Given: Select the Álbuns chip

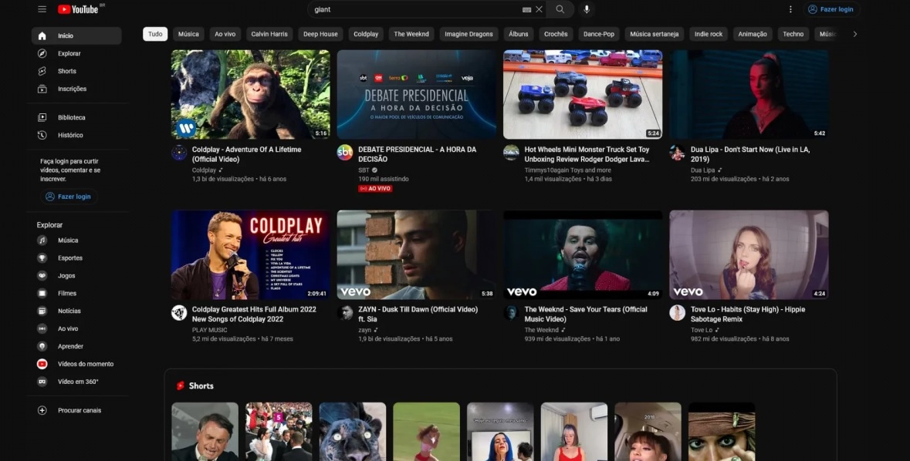Looking at the screenshot, I should click(518, 34).
